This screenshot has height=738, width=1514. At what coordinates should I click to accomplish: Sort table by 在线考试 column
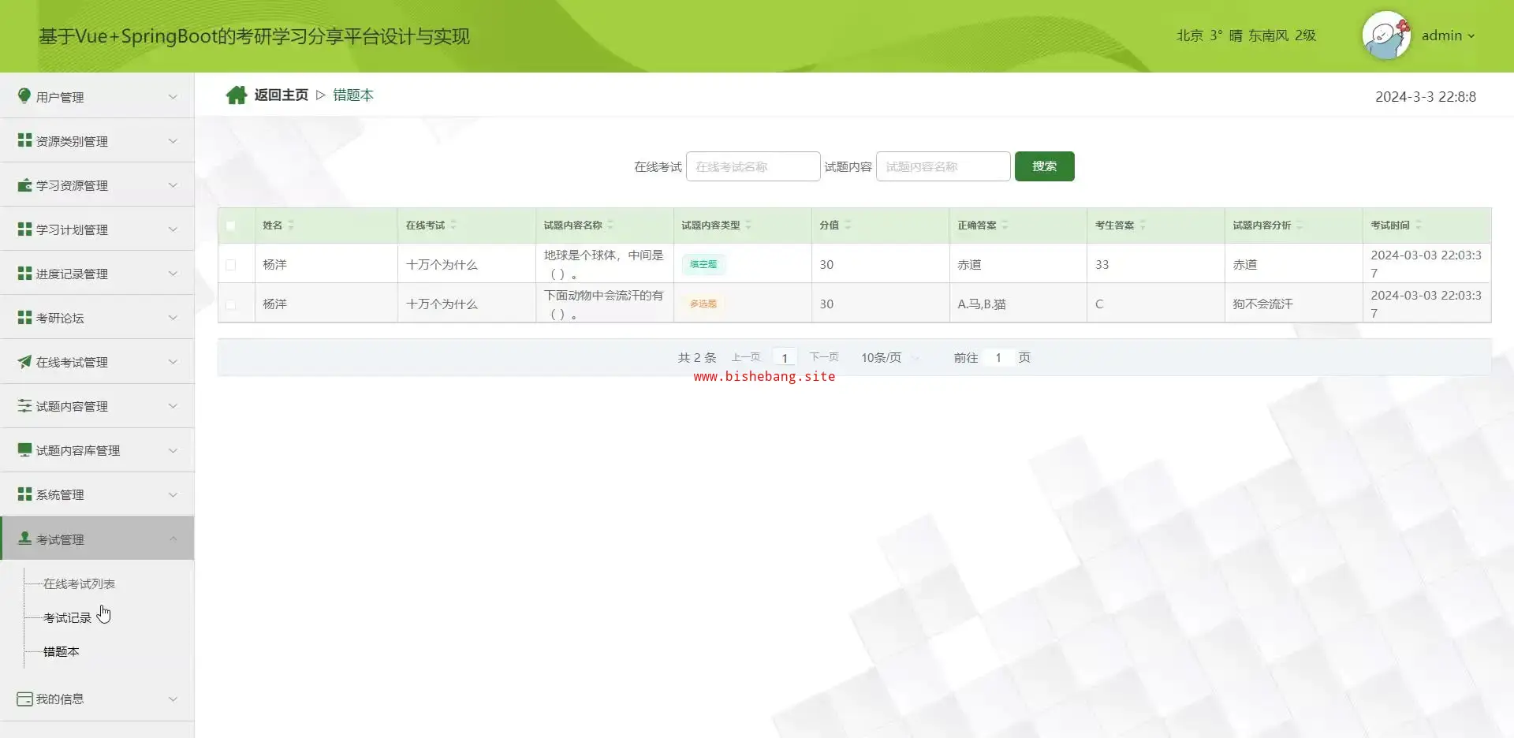point(453,225)
